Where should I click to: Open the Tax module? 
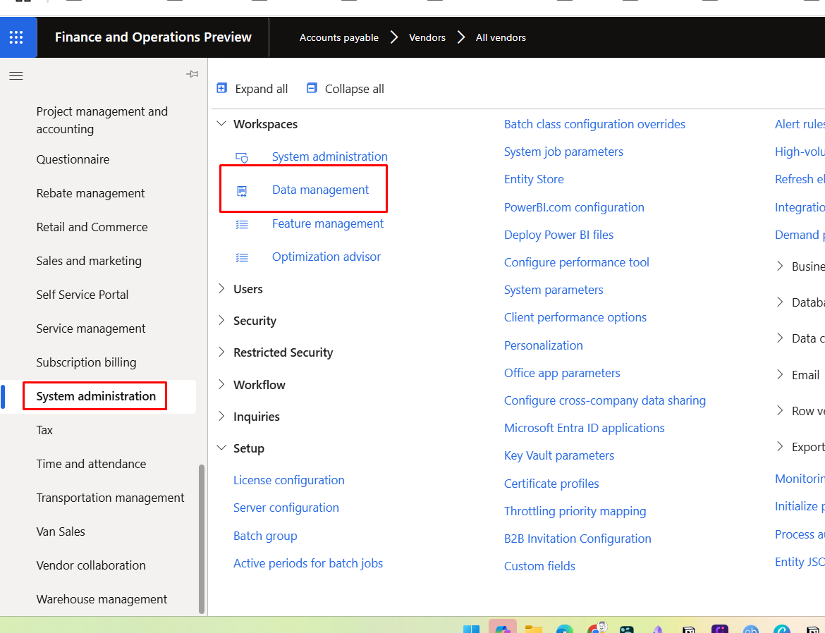(44, 430)
